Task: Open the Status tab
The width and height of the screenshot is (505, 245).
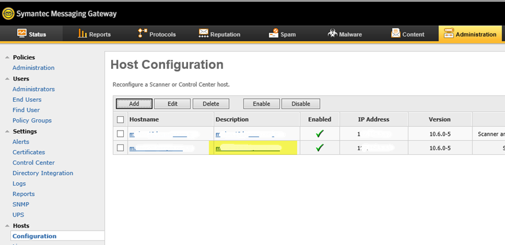Action: coord(32,34)
